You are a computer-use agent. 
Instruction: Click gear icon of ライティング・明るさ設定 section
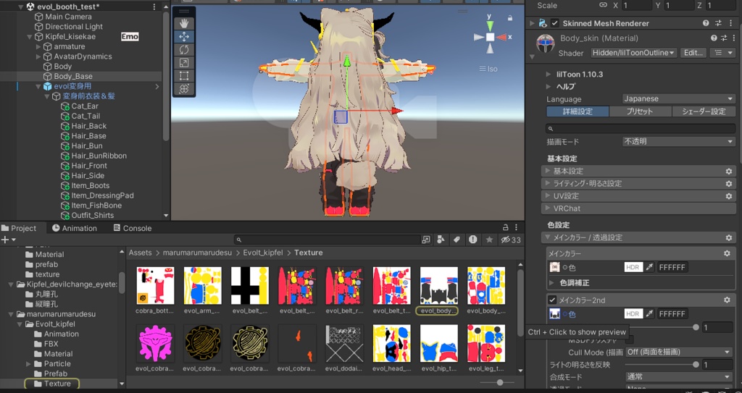click(x=729, y=184)
